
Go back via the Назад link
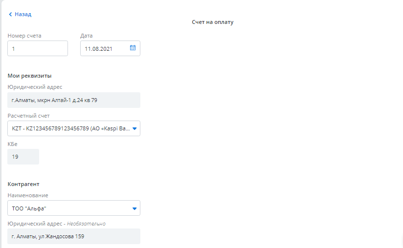coord(22,15)
